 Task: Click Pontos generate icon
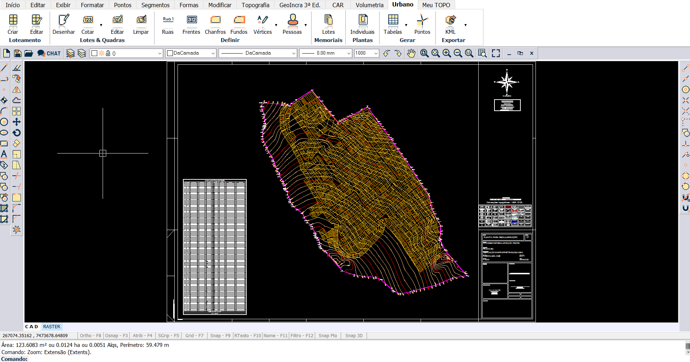422,24
